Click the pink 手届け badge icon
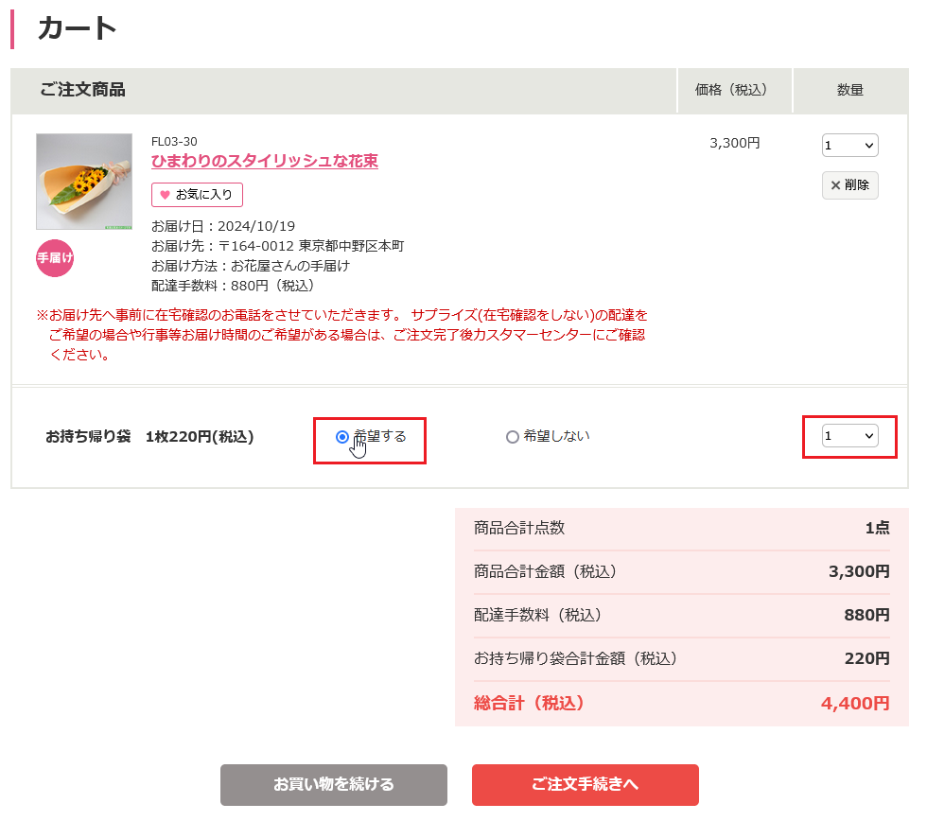The height and width of the screenshot is (821, 927). [55, 257]
